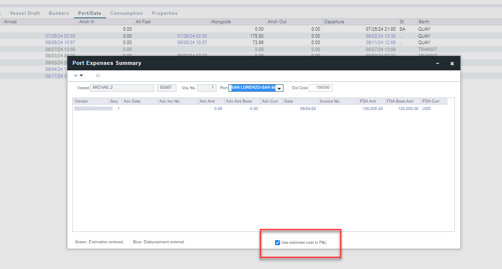502x269 pixels.
Task: Open the Bunkers tab
Action: point(59,13)
